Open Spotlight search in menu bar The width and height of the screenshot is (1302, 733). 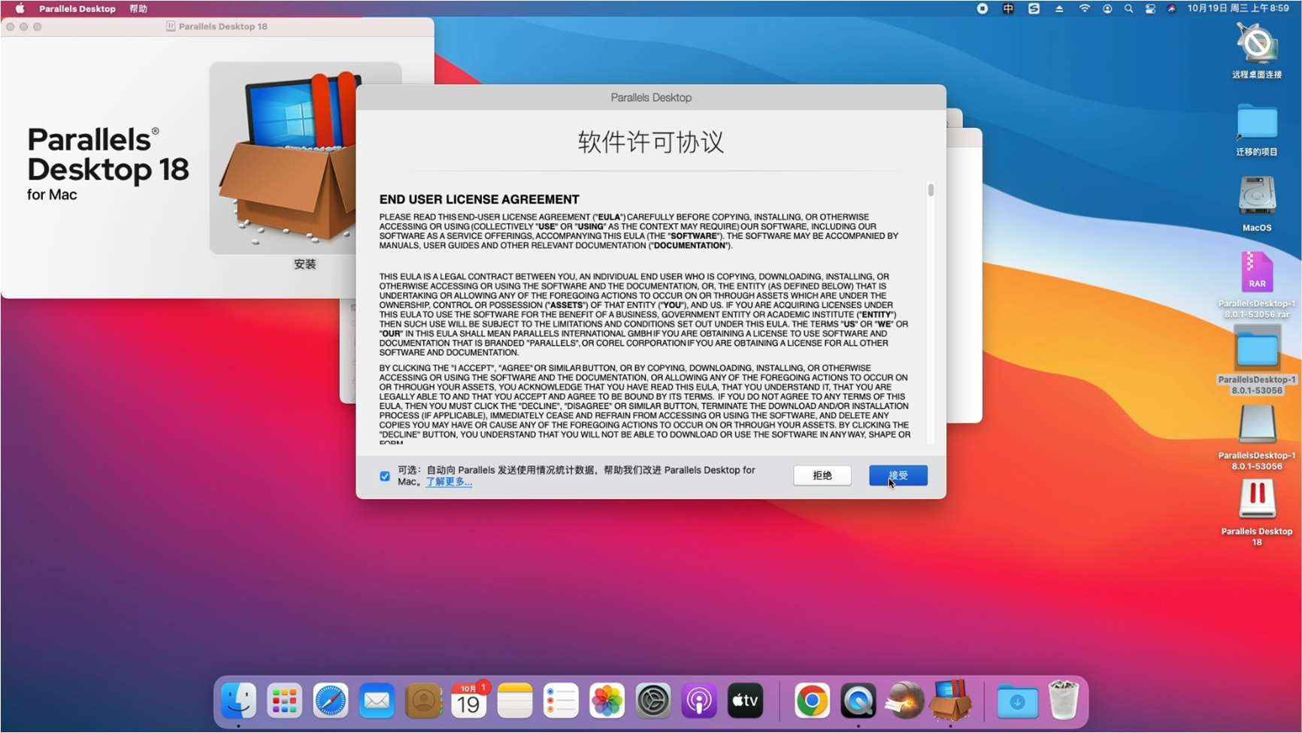pos(1128,8)
